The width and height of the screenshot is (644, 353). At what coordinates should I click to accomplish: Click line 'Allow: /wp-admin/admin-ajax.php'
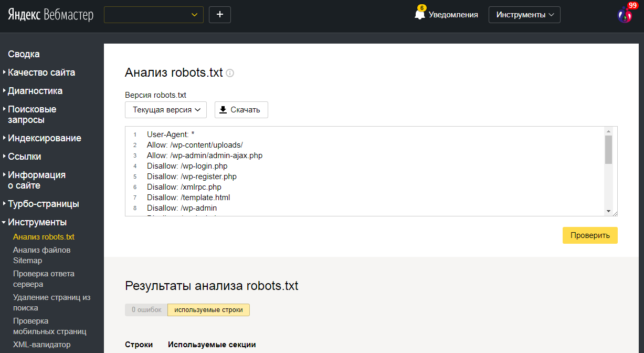tap(205, 155)
